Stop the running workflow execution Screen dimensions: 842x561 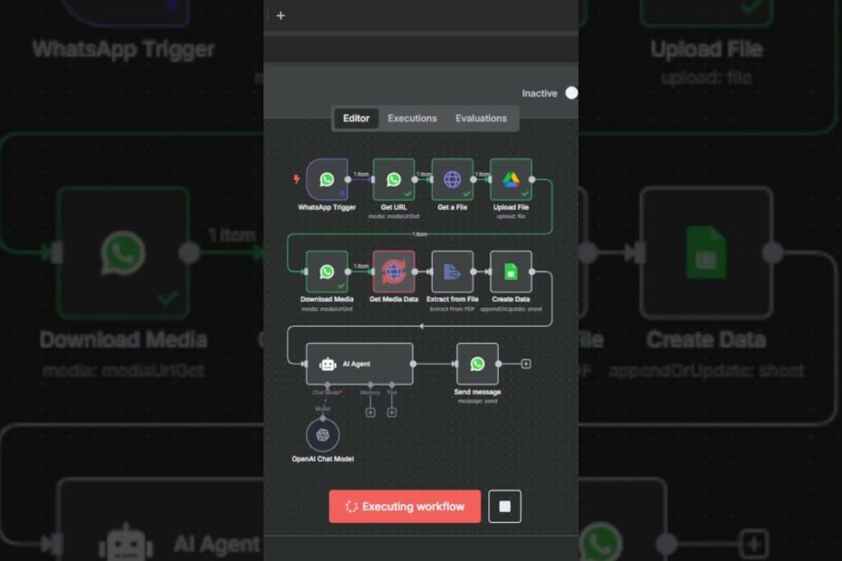pyautogui.click(x=504, y=507)
